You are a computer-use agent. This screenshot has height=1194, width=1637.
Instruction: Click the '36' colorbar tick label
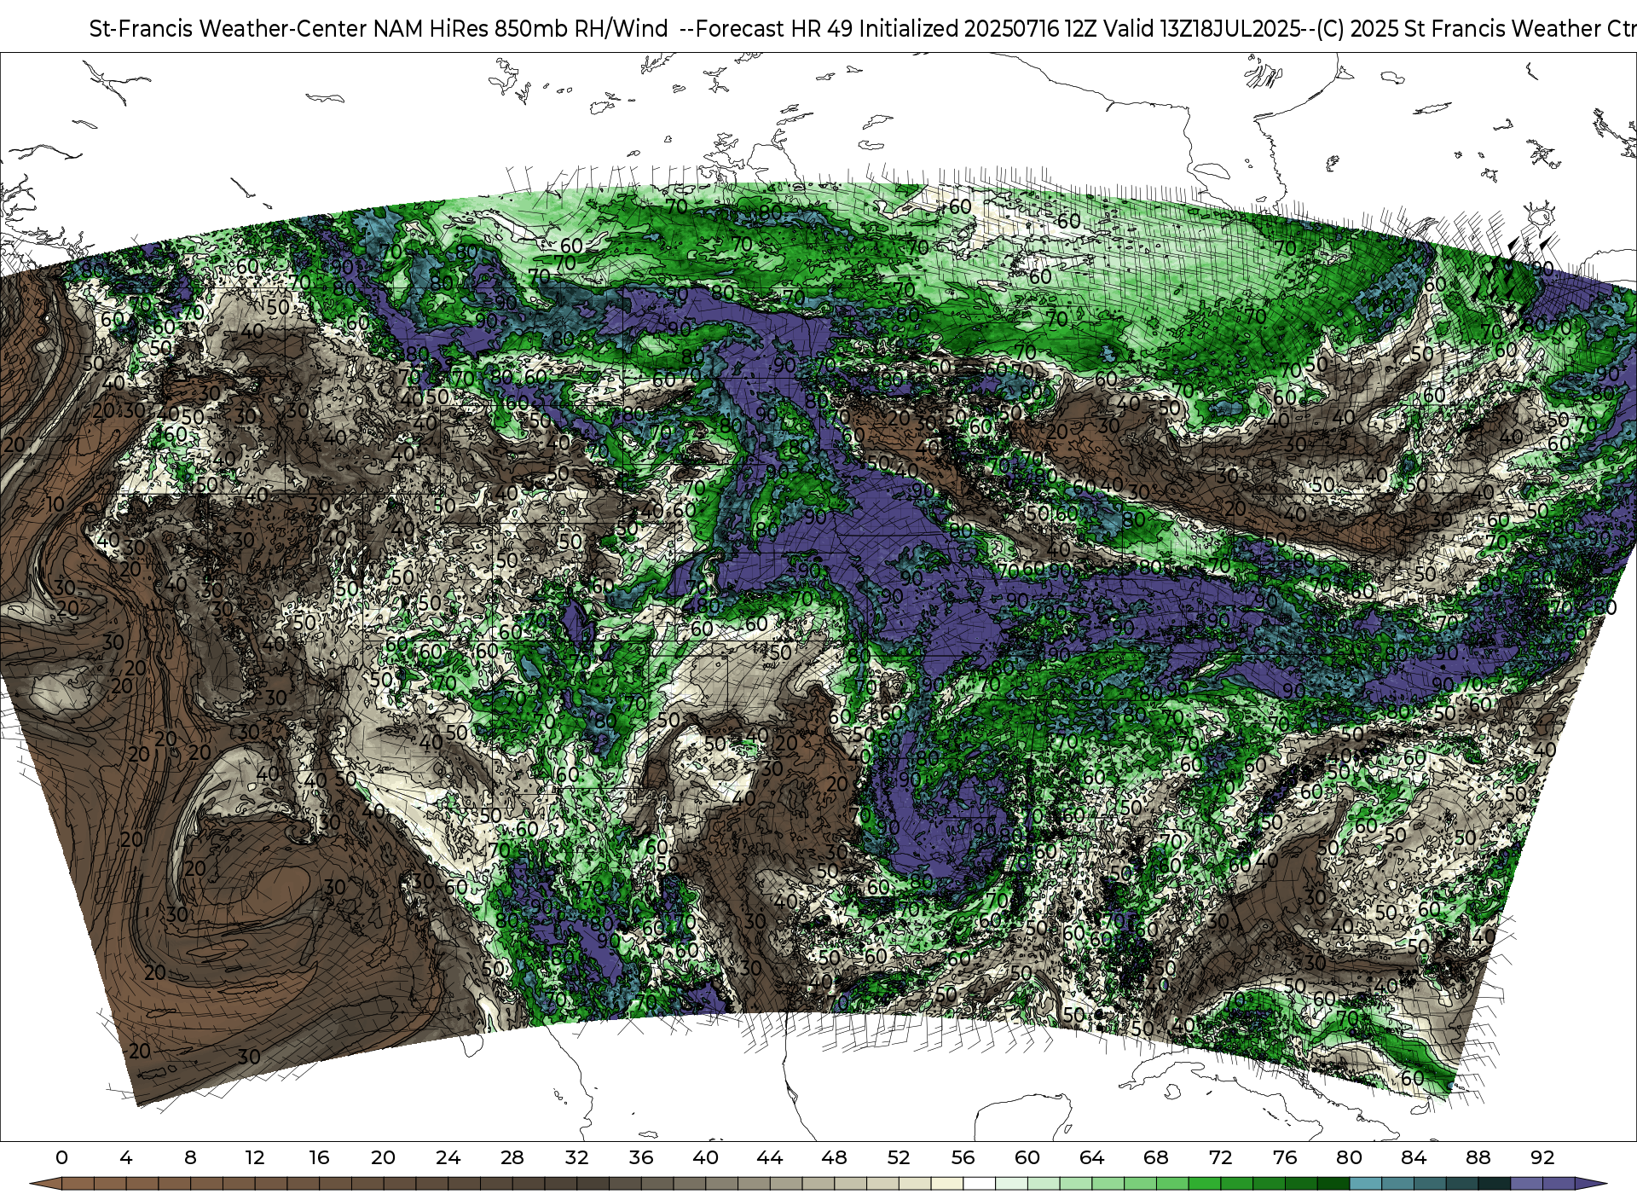tap(641, 1158)
